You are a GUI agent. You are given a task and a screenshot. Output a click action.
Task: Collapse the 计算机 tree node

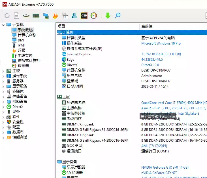(3, 25)
